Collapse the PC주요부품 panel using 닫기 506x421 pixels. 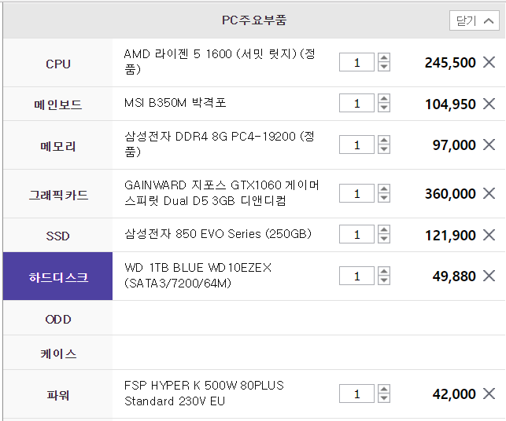[474, 20]
